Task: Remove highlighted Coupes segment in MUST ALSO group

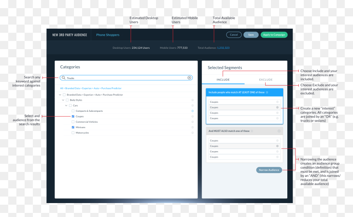Action: (x=277, y=146)
